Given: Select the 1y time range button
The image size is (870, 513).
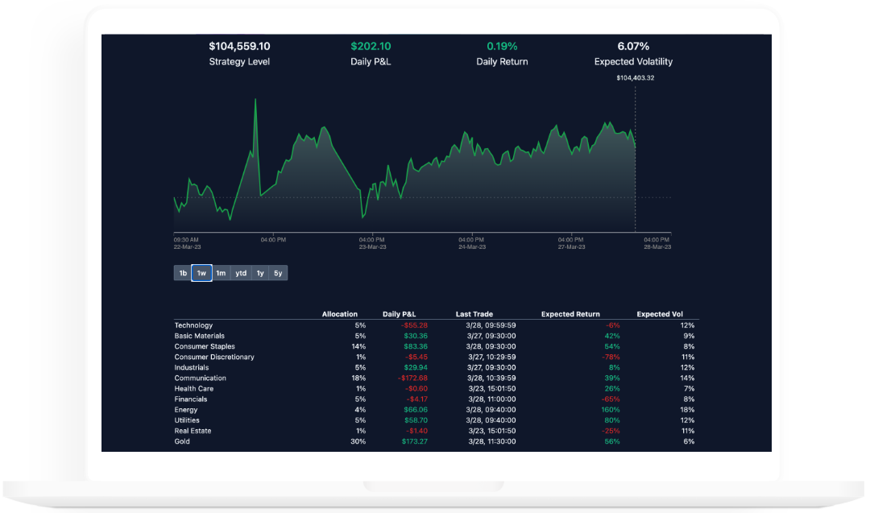Looking at the screenshot, I should [x=259, y=273].
